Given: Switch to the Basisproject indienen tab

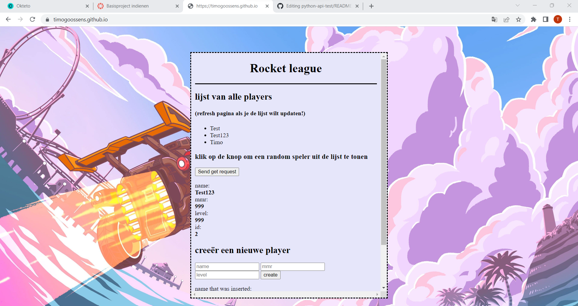Looking at the screenshot, I should click(x=138, y=6).
